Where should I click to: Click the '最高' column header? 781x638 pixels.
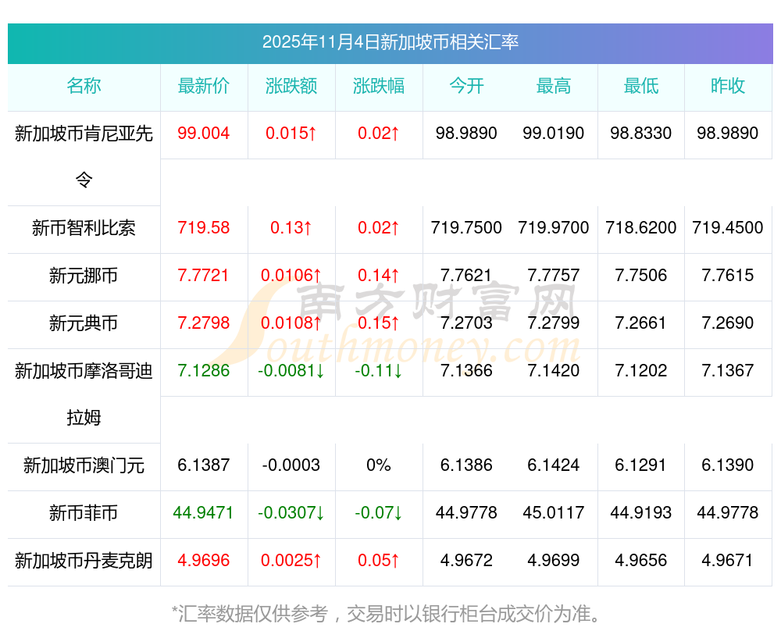pos(554,86)
